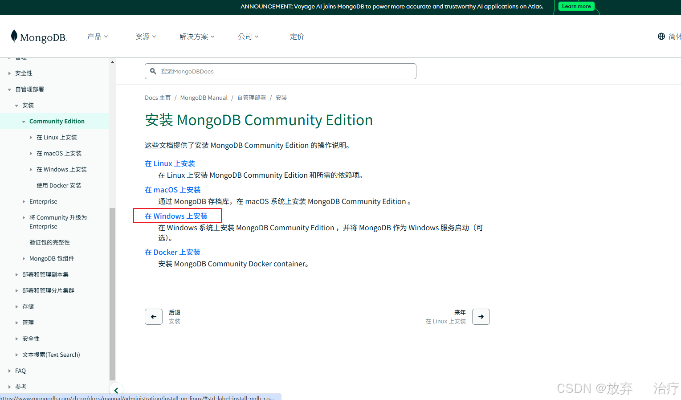Open the 在 macOS 上安装 content link
Screen dimensions: 681x400
coord(172,190)
